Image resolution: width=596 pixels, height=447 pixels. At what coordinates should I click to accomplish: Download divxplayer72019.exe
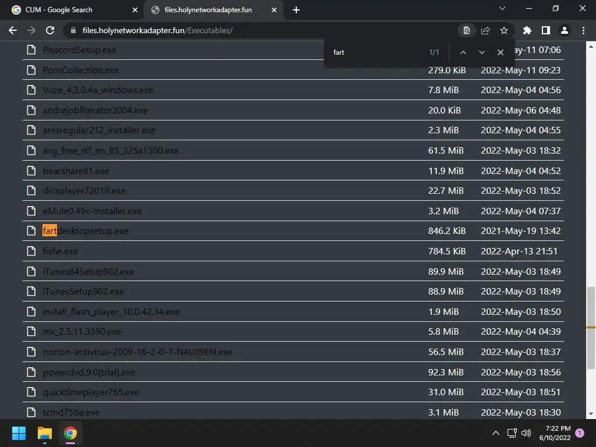tap(84, 191)
